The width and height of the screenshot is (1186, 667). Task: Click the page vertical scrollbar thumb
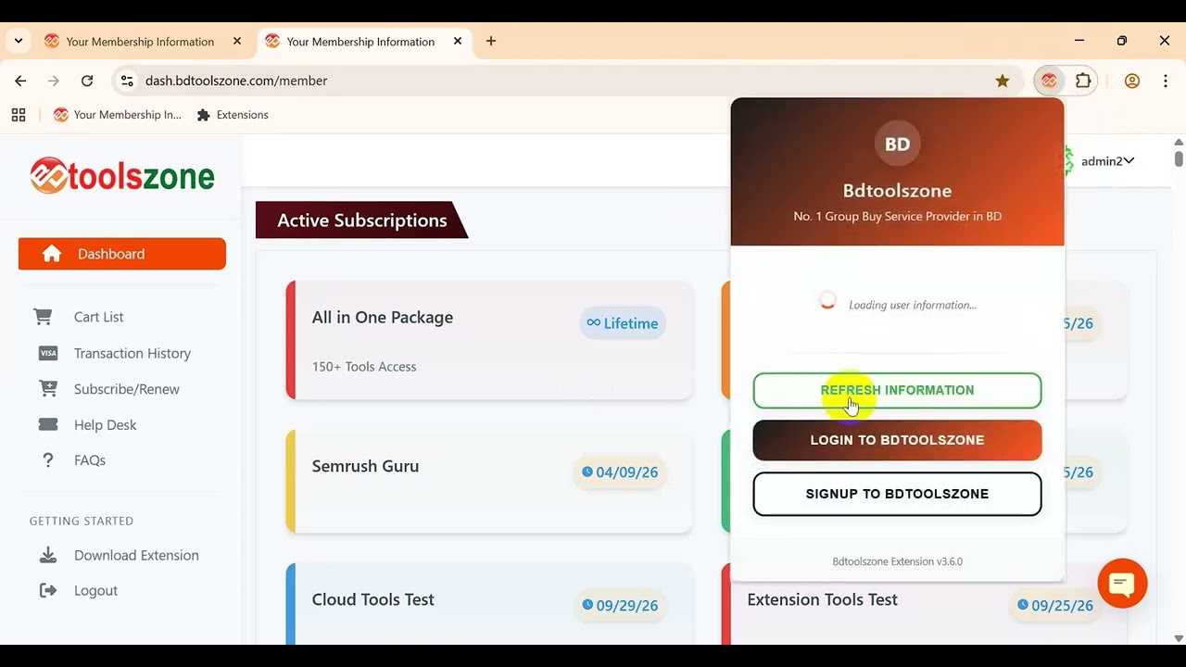click(1179, 158)
